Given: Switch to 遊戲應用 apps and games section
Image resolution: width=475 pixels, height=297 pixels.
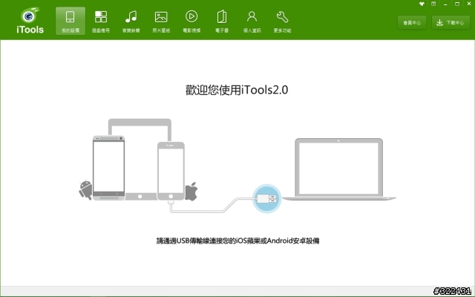Looking at the screenshot, I should tap(101, 21).
